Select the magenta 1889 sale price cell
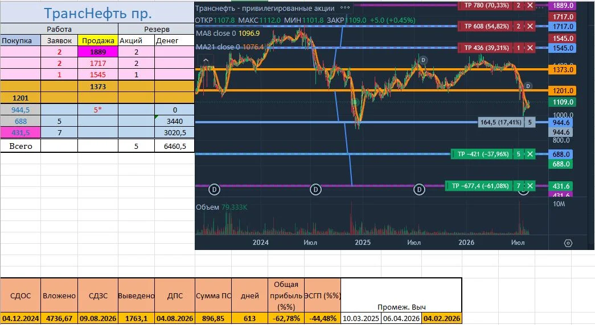 (x=98, y=52)
